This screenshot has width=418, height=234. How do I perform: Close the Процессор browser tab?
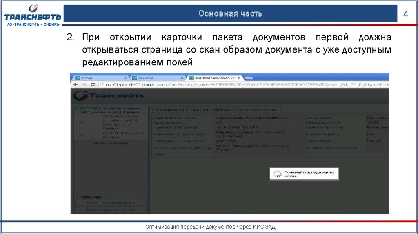182,77
